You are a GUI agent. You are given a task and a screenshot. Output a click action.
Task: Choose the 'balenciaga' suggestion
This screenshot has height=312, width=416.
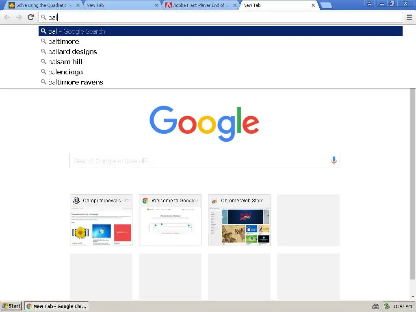pyautogui.click(x=221, y=72)
